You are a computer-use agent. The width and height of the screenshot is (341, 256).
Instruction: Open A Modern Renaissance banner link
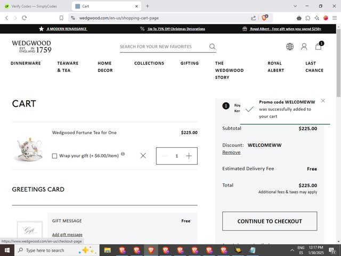pos(67,29)
